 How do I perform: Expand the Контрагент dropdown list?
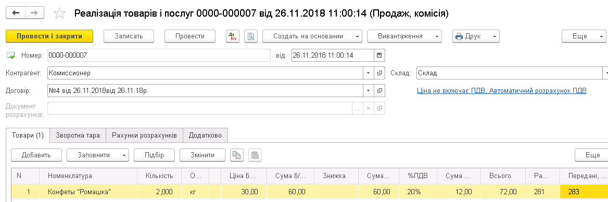coord(369,73)
